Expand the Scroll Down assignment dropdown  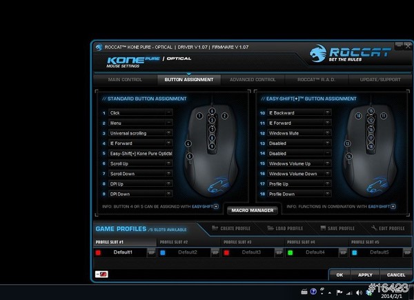tap(141, 174)
